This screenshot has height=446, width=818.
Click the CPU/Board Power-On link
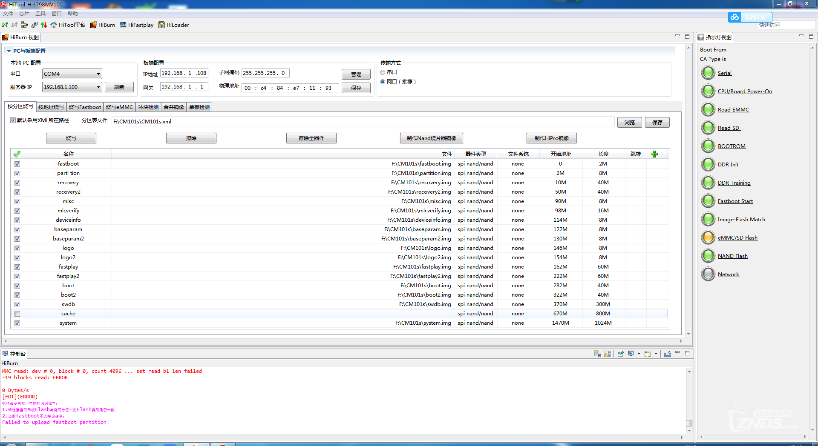click(x=745, y=91)
